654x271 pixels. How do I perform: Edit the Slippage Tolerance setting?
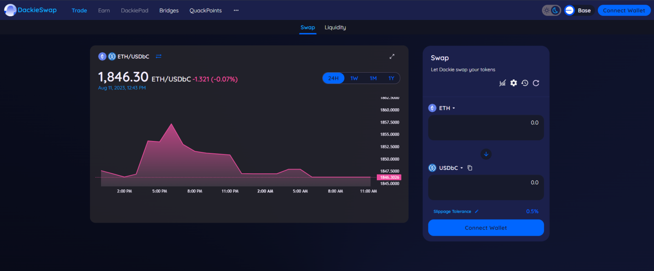coord(476,211)
